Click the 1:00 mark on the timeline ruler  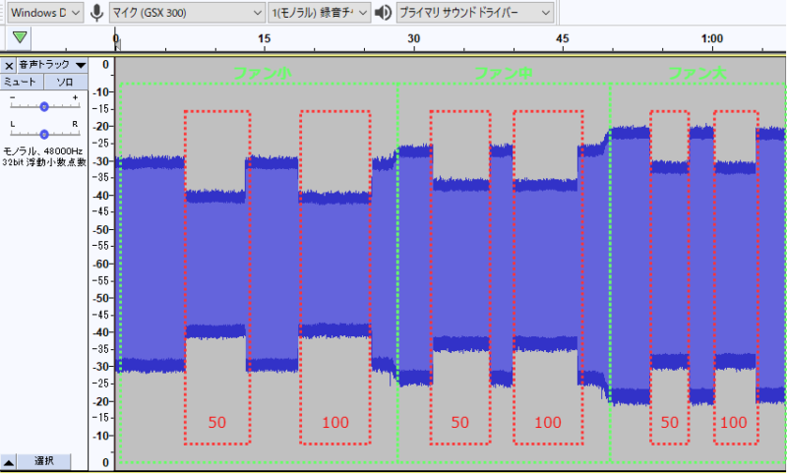711,38
